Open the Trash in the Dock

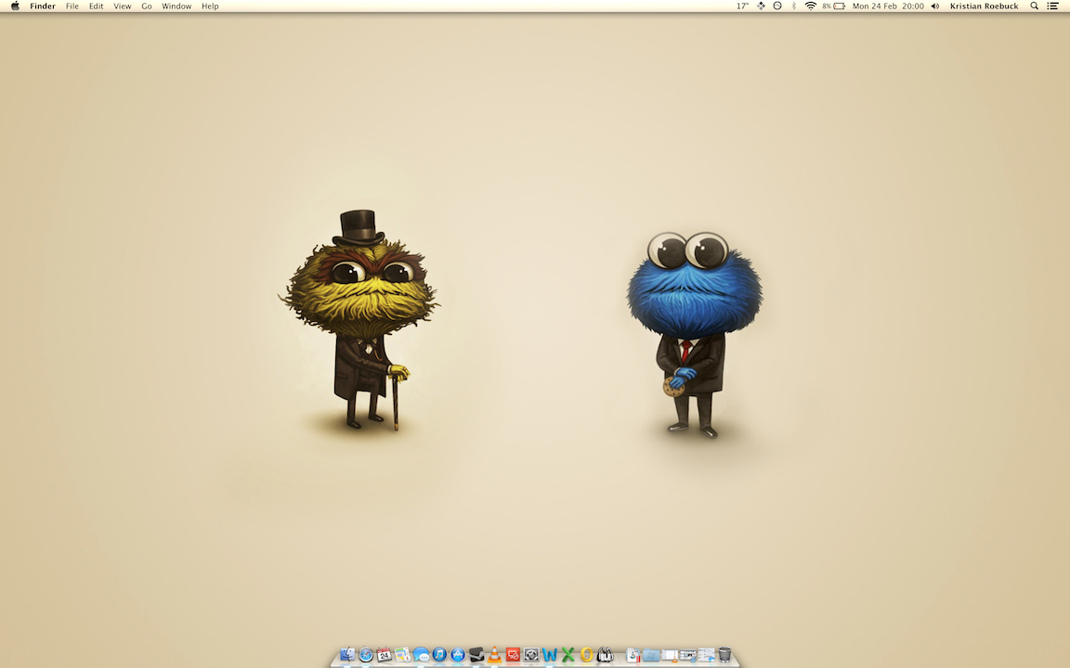[x=724, y=654]
